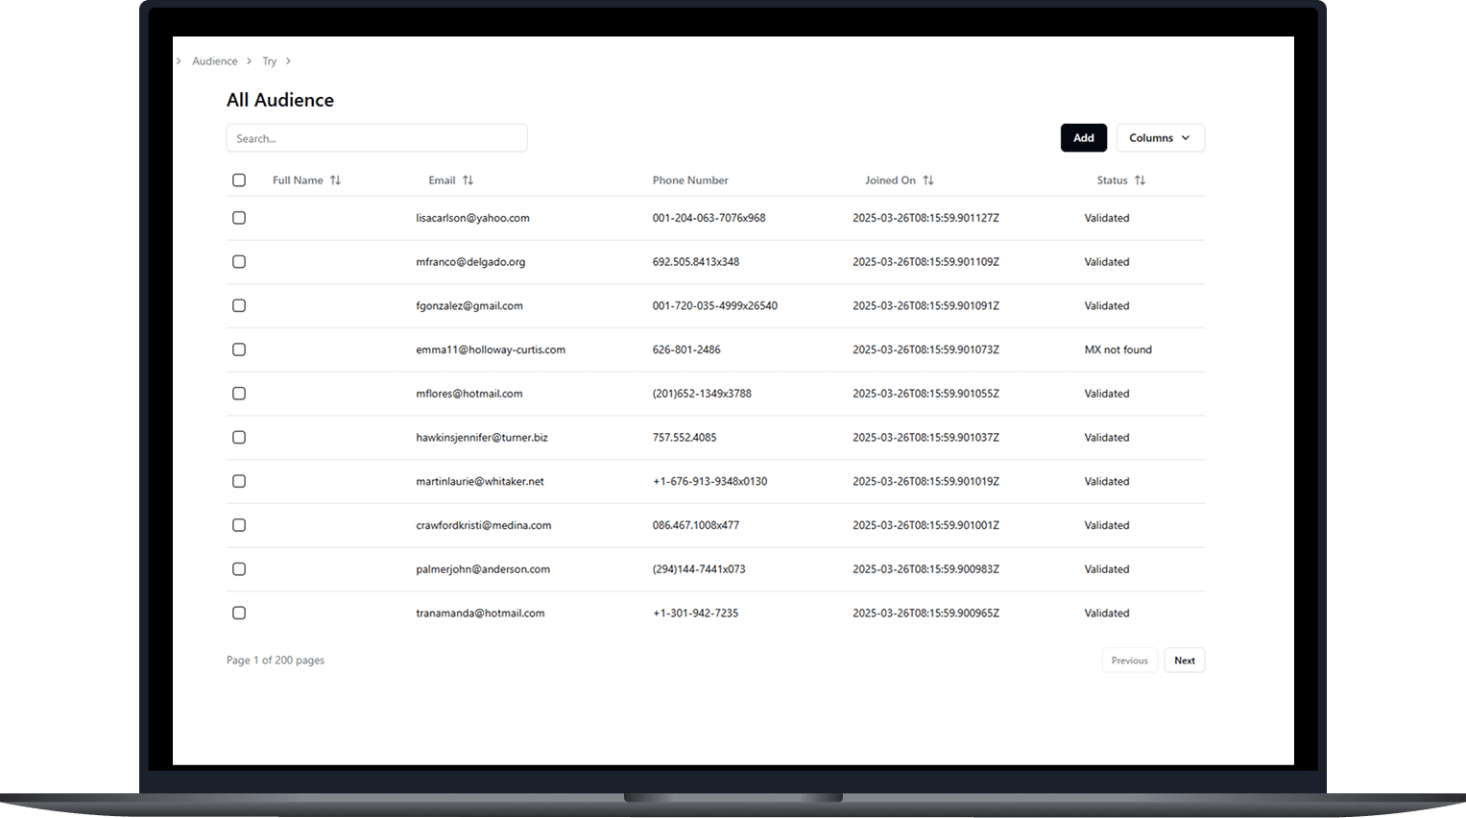This screenshot has height=818, width=1466.
Task: Click the chevron before Audience breadcrumb
Action: (179, 61)
